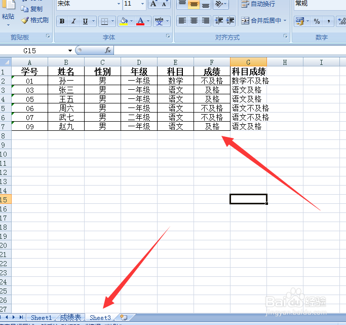Screen dimensions: 346x325
Task: Open the font name dropdown (宋体)
Action: 119,4
